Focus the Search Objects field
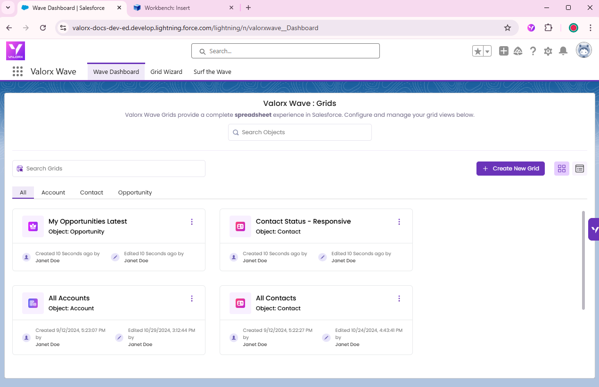Image resolution: width=599 pixels, height=387 pixels. [300, 132]
